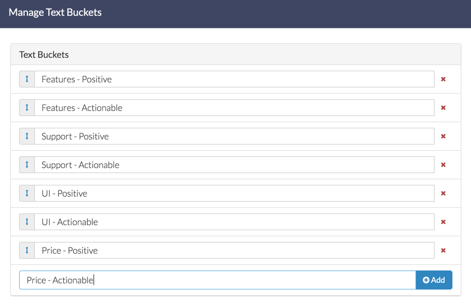Click into the UI - Actionable field
Screen dimensions: 471x307
(234, 222)
